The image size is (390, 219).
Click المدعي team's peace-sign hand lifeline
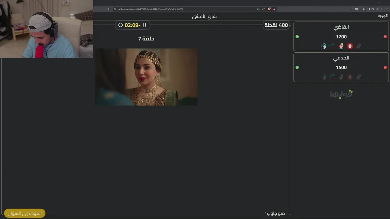(341, 77)
